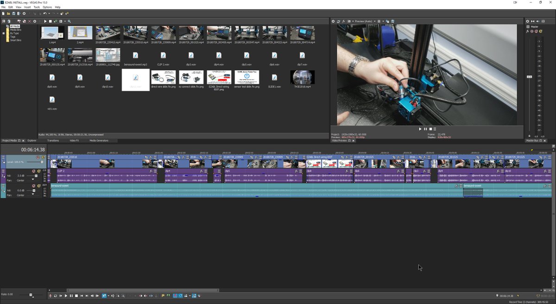Click the New project icon in main toolbar
556x304 pixels.
[3, 13]
